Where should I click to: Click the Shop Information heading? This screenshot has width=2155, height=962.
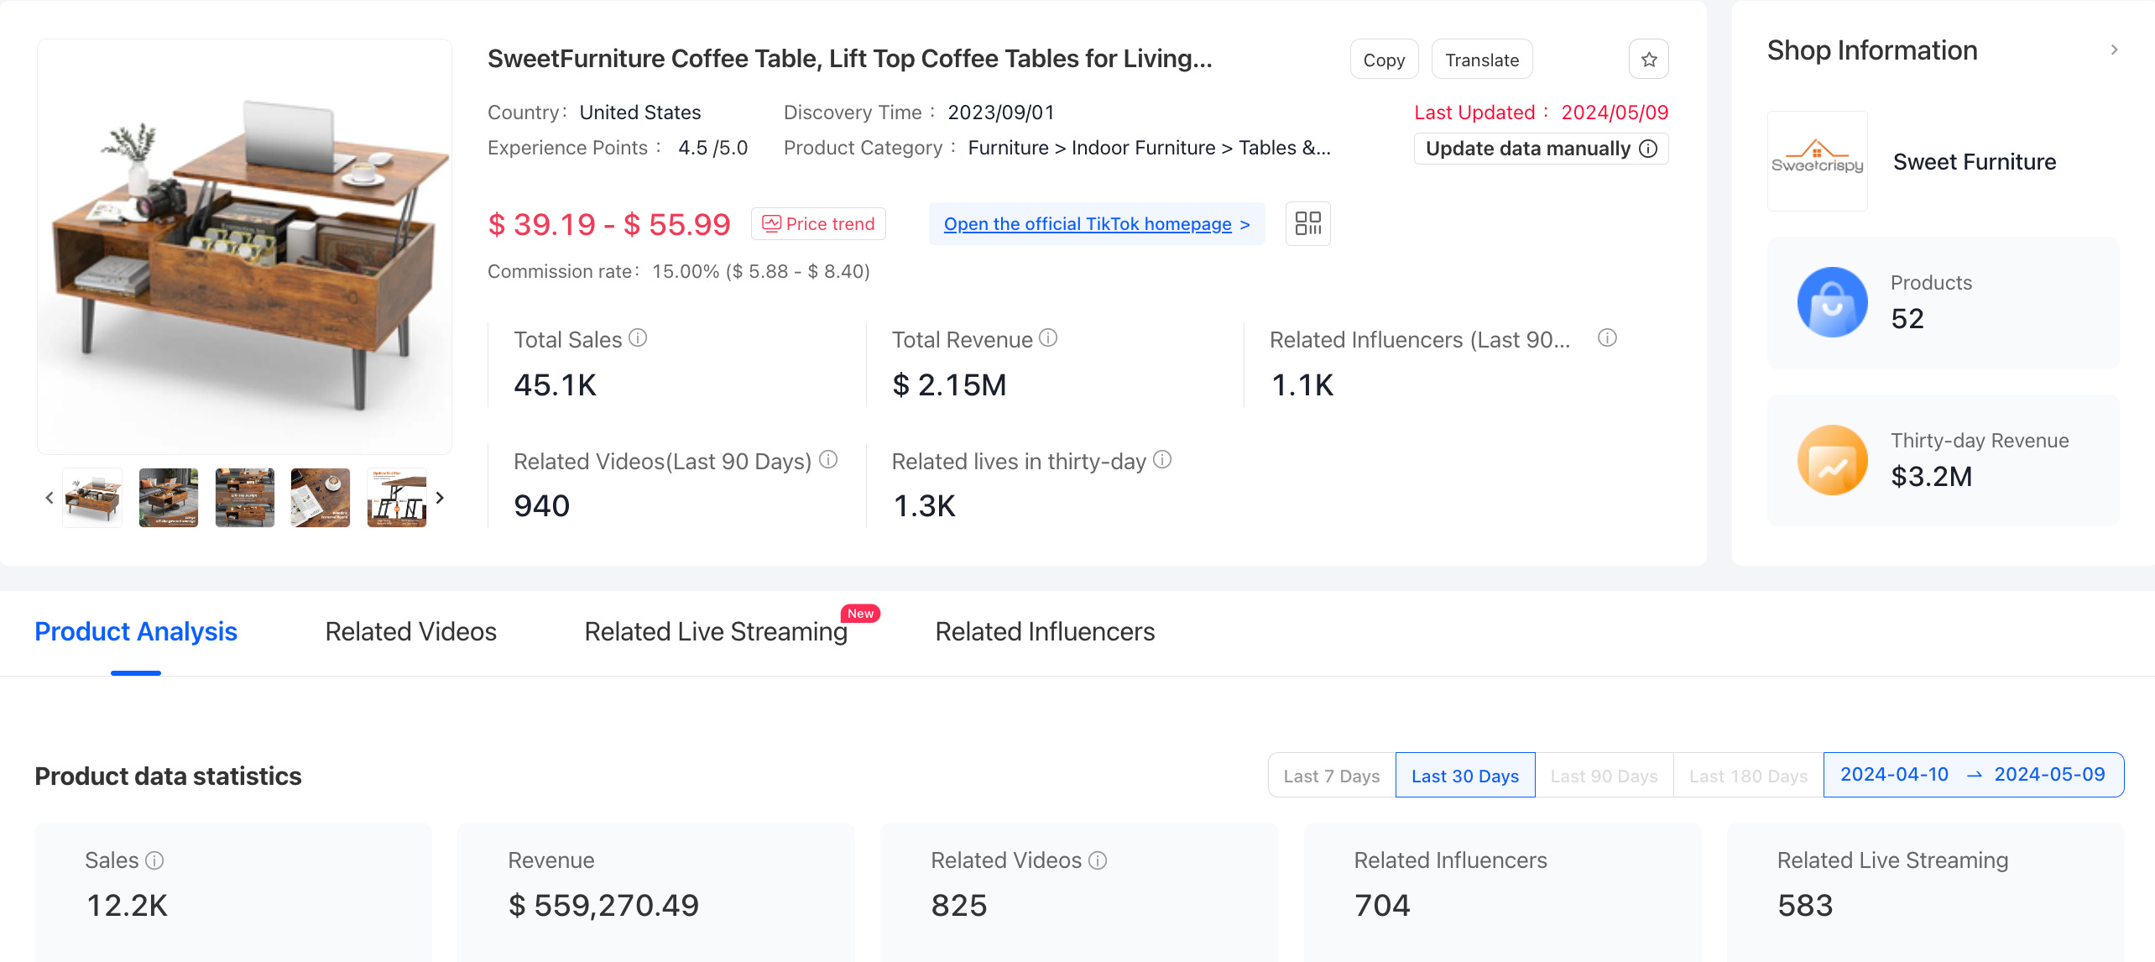tap(1872, 50)
